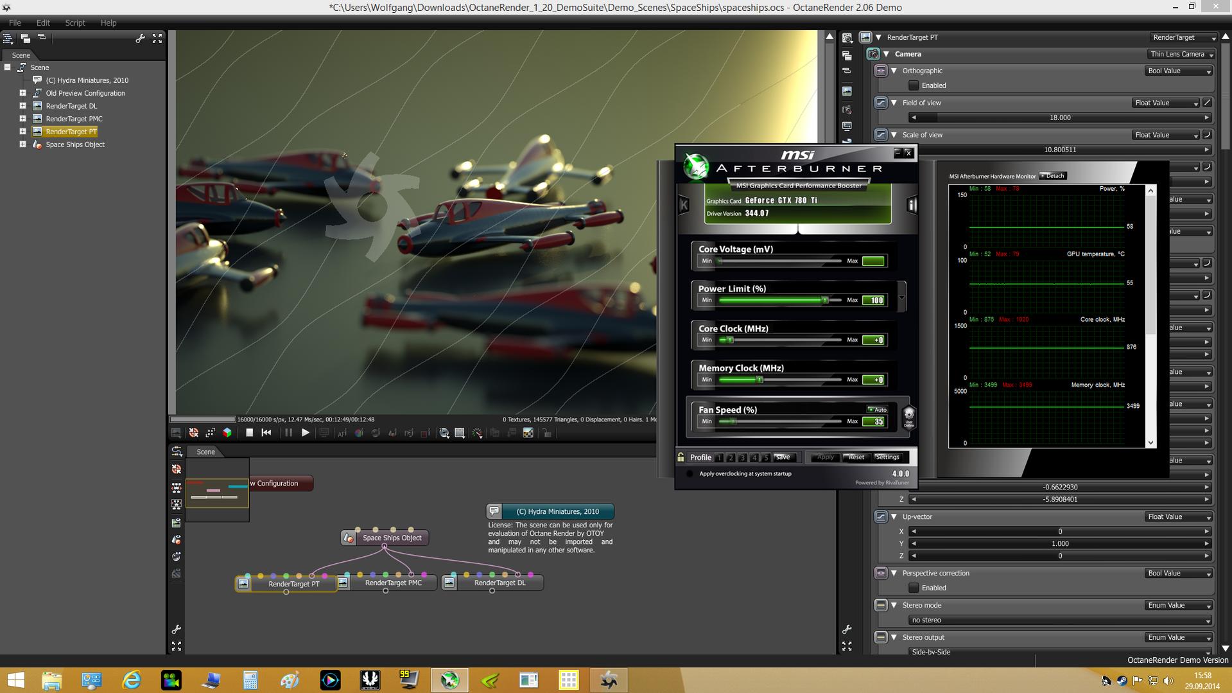Toggle Apply overclocking at system startup
The width and height of the screenshot is (1232, 693).
pos(690,474)
